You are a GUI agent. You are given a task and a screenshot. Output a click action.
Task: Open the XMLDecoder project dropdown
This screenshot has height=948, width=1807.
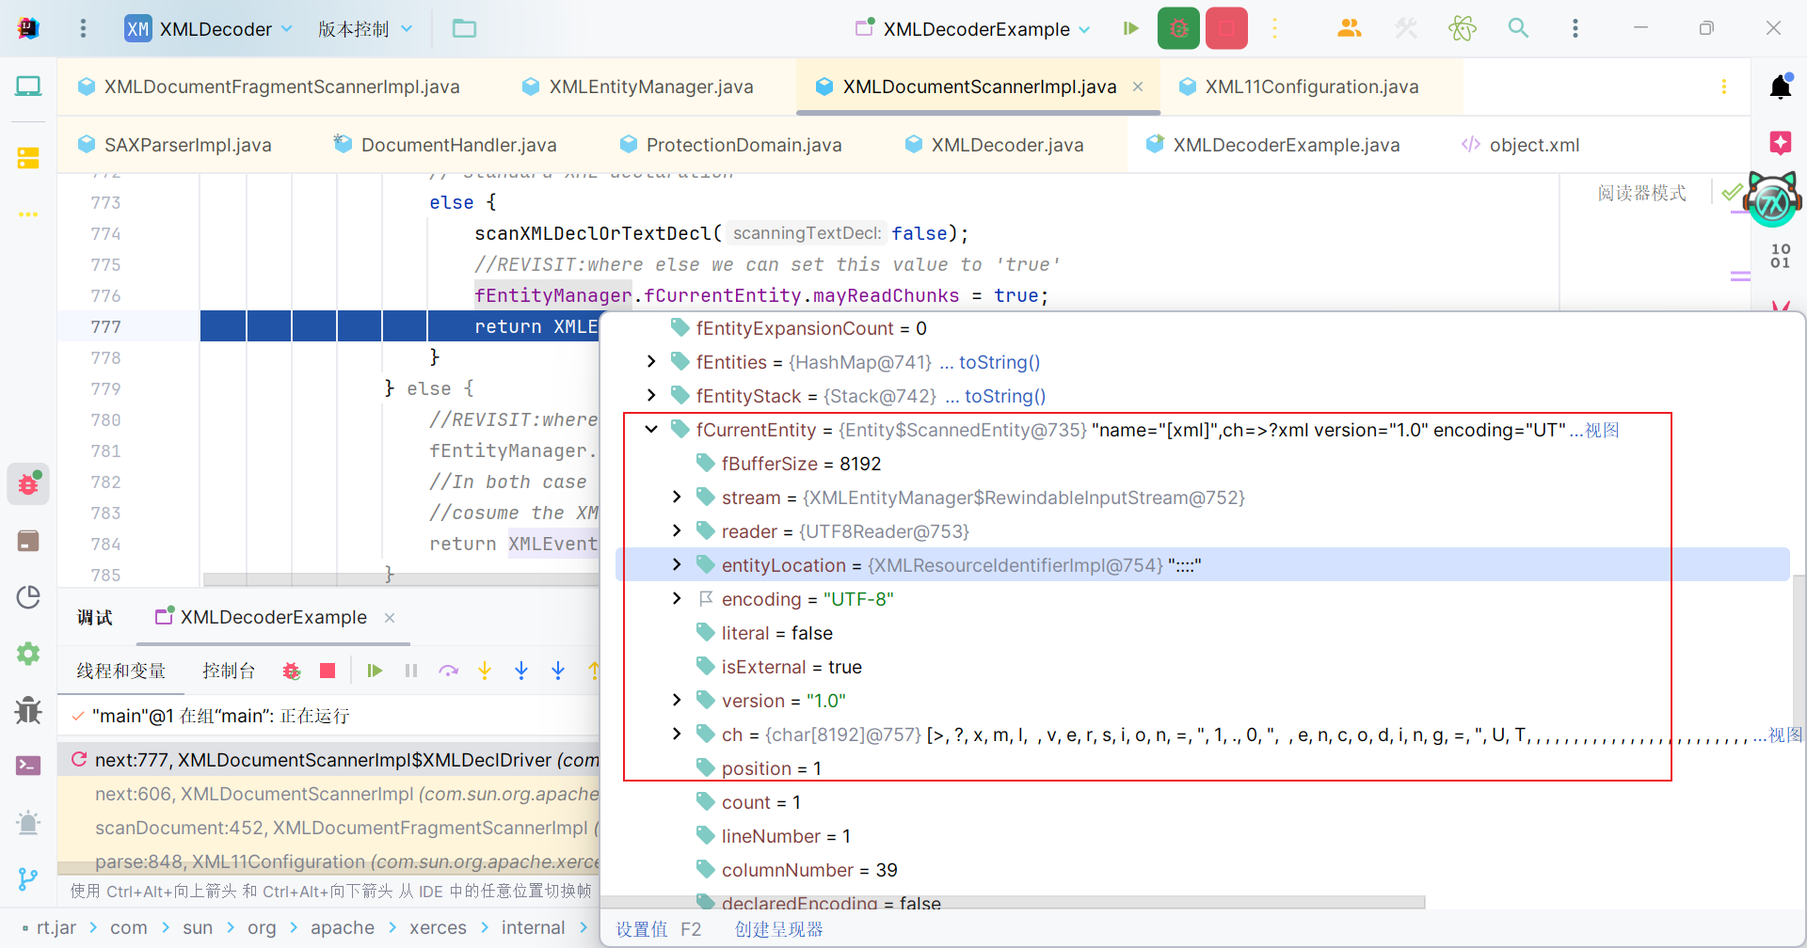(x=209, y=28)
